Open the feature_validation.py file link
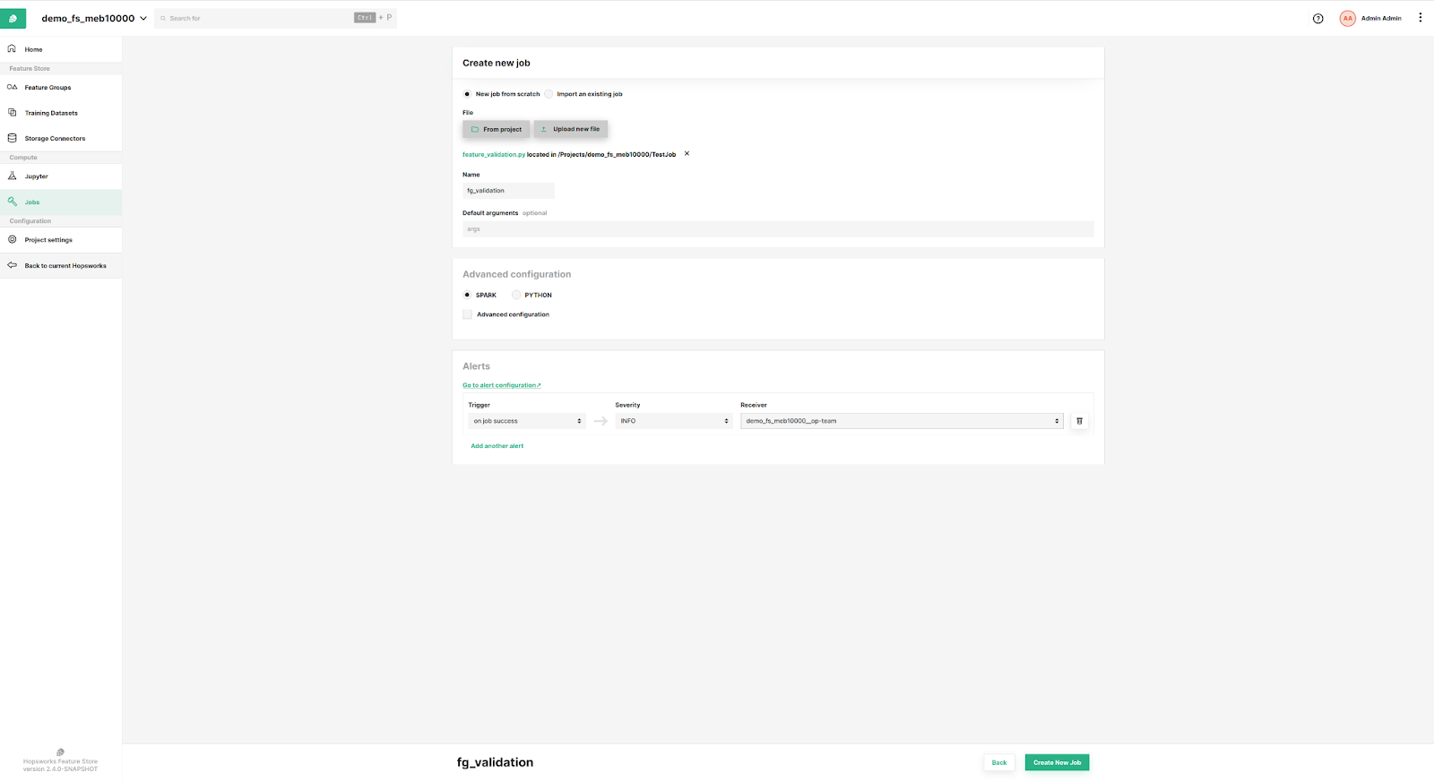The image size is (1434, 781). (x=494, y=154)
